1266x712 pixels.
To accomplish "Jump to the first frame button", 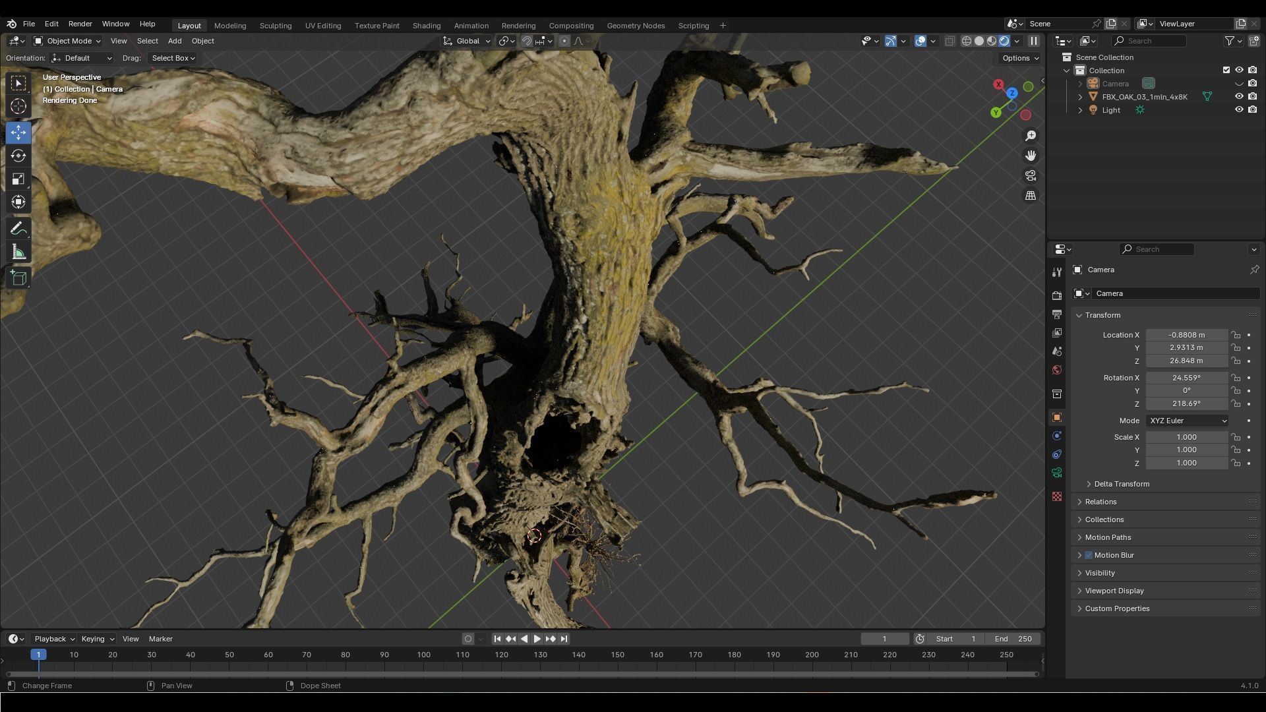I will 497,639.
